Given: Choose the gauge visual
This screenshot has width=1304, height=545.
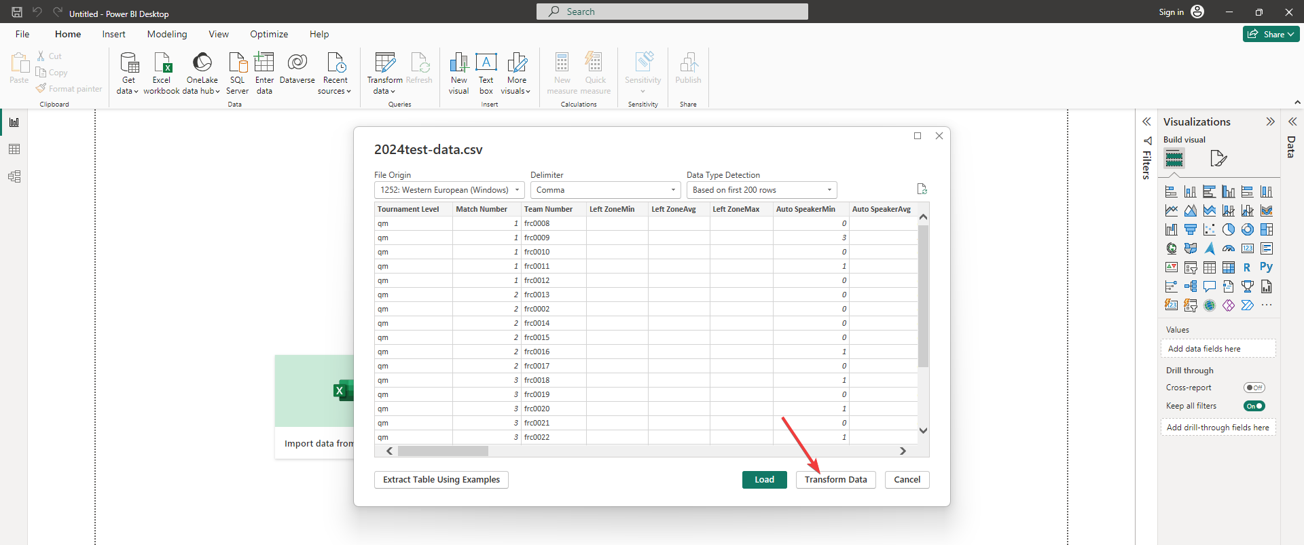Looking at the screenshot, I should [x=1229, y=248].
